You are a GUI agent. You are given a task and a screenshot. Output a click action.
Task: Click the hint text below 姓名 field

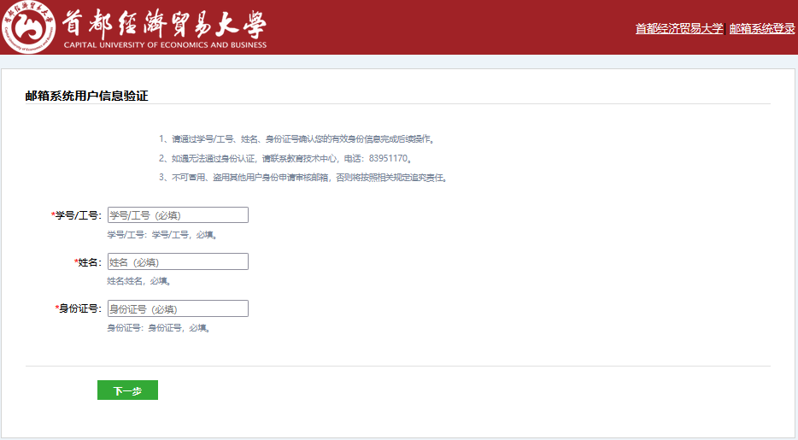(138, 281)
